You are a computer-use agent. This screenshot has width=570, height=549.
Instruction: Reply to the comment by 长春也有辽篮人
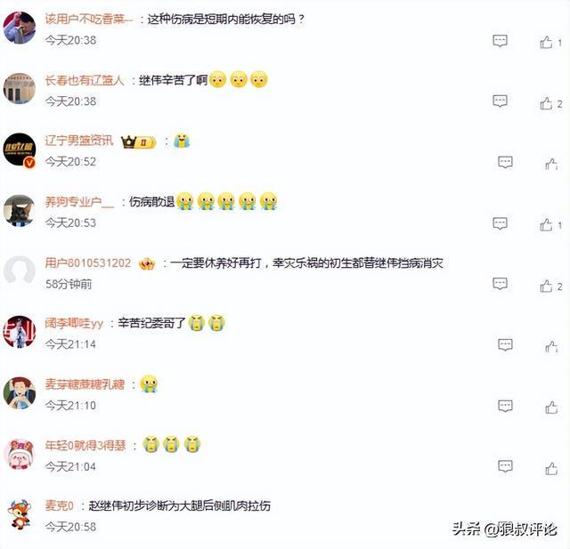coord(500,101)
